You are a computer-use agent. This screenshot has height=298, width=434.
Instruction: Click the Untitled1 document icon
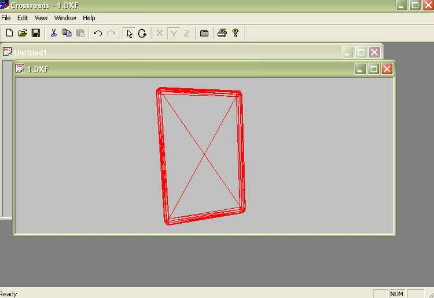click(x=7, y=52)
